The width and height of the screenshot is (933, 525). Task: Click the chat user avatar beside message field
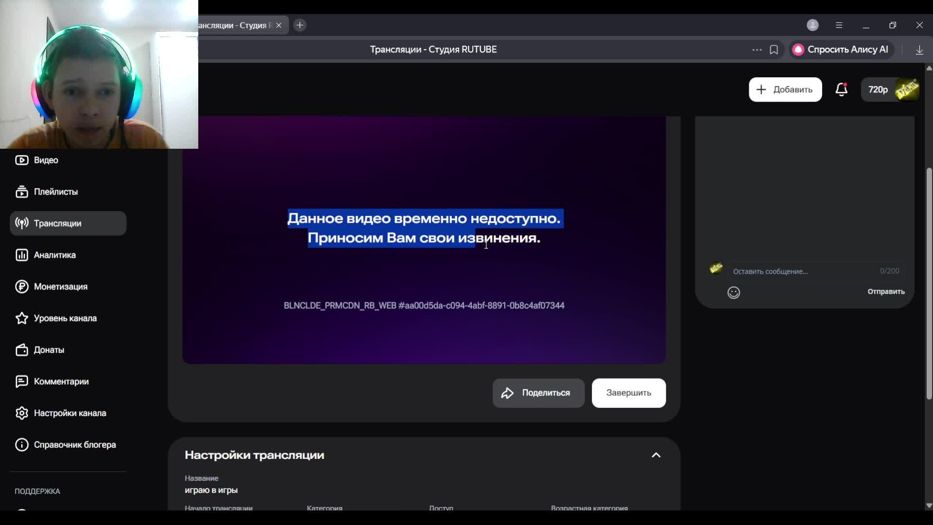(716, 268)
